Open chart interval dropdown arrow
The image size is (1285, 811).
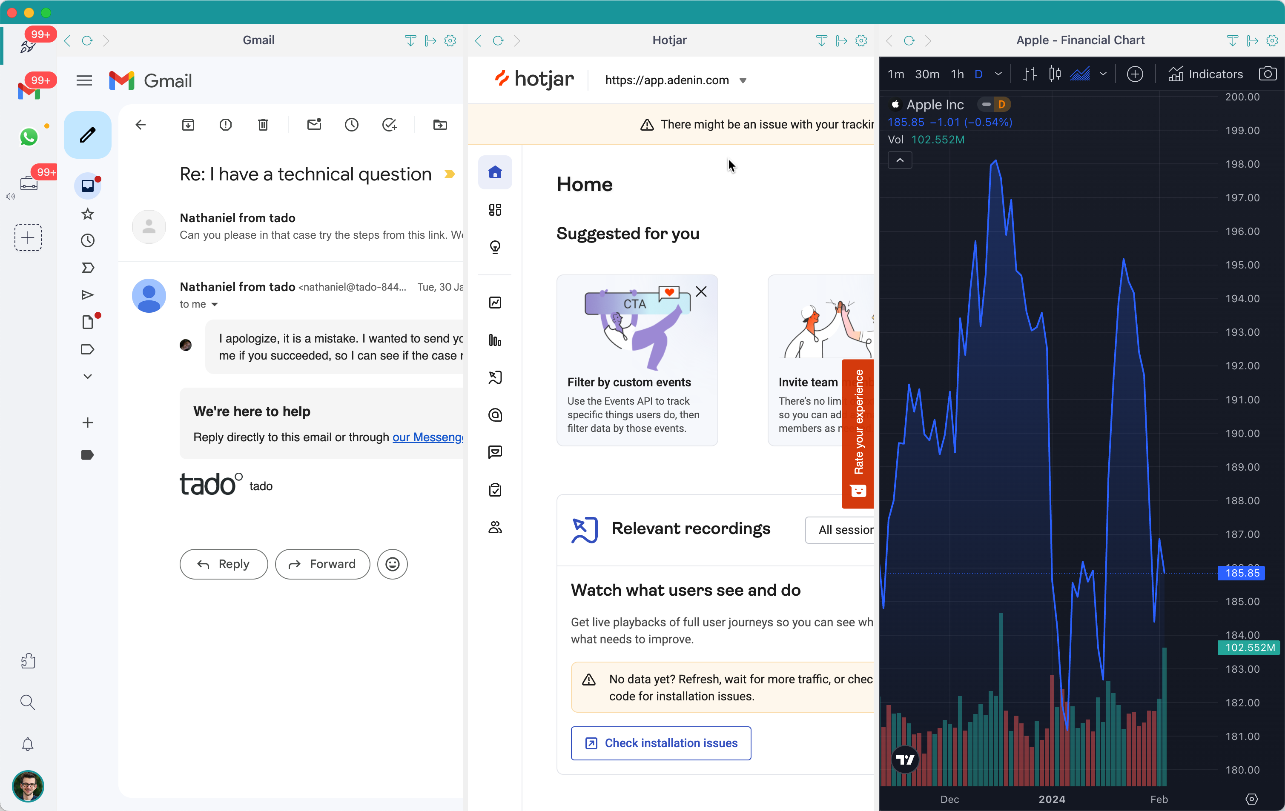[998, 74]
